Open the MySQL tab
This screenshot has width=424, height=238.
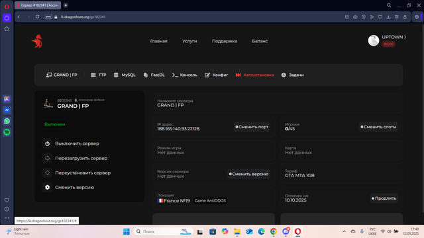pyautogui.click(x=125, y=75)
